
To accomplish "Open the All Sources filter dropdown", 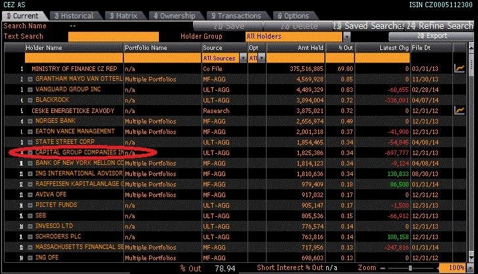I will 243,58.
